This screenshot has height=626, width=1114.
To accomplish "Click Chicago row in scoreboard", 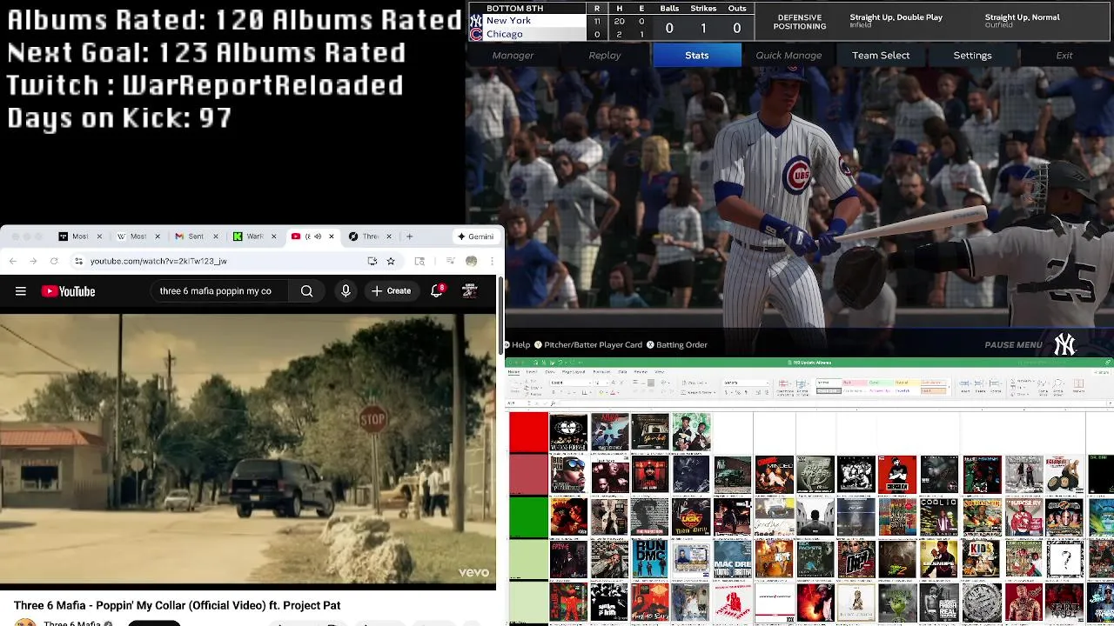I will (x=527, y=34).
